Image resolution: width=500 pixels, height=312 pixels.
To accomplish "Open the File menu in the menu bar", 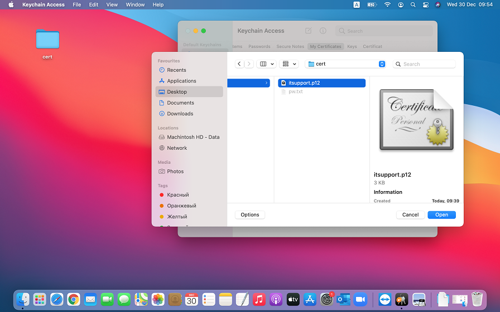I will [x=76, y=4].
